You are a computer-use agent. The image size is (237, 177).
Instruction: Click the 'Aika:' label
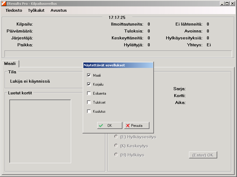[x=180, y=103]
